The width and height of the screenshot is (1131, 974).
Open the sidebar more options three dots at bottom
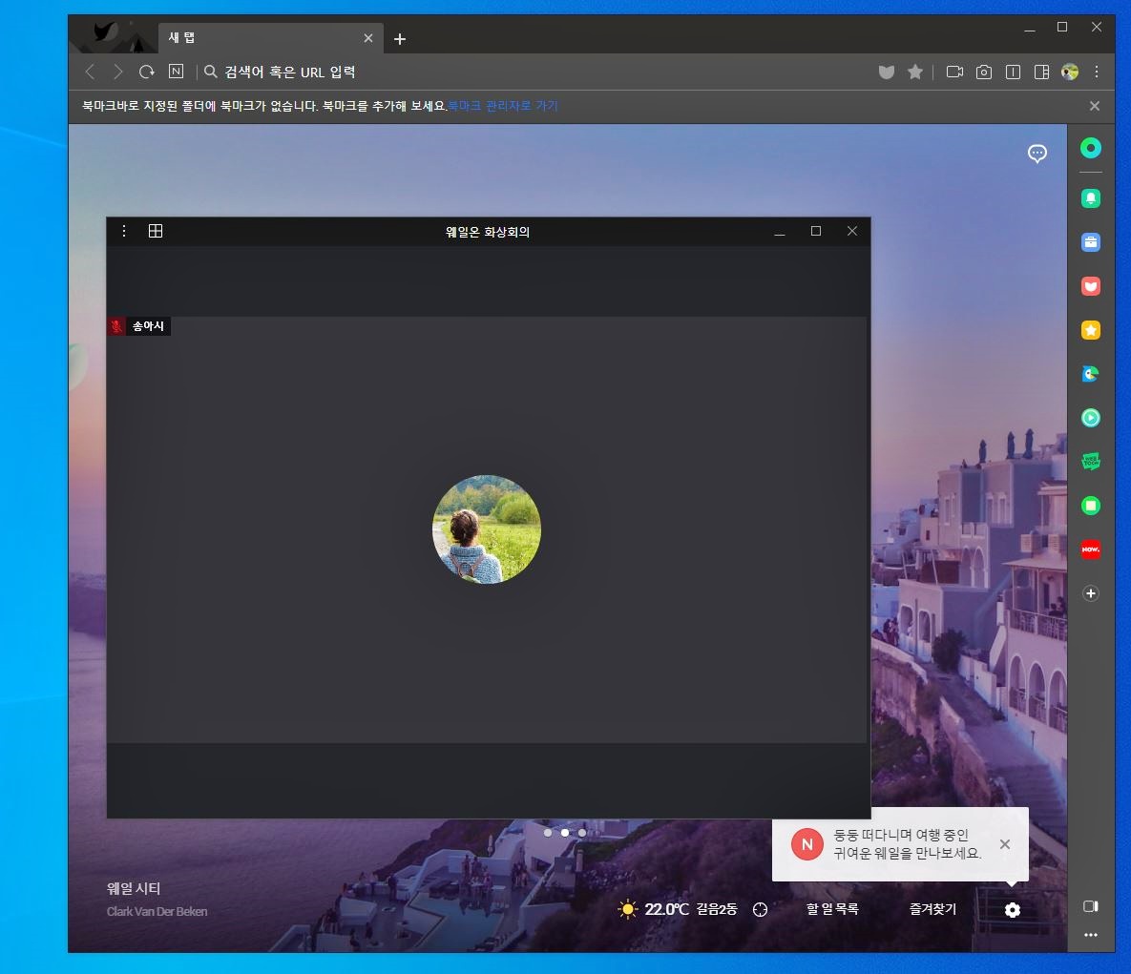tap(1091, 935)
